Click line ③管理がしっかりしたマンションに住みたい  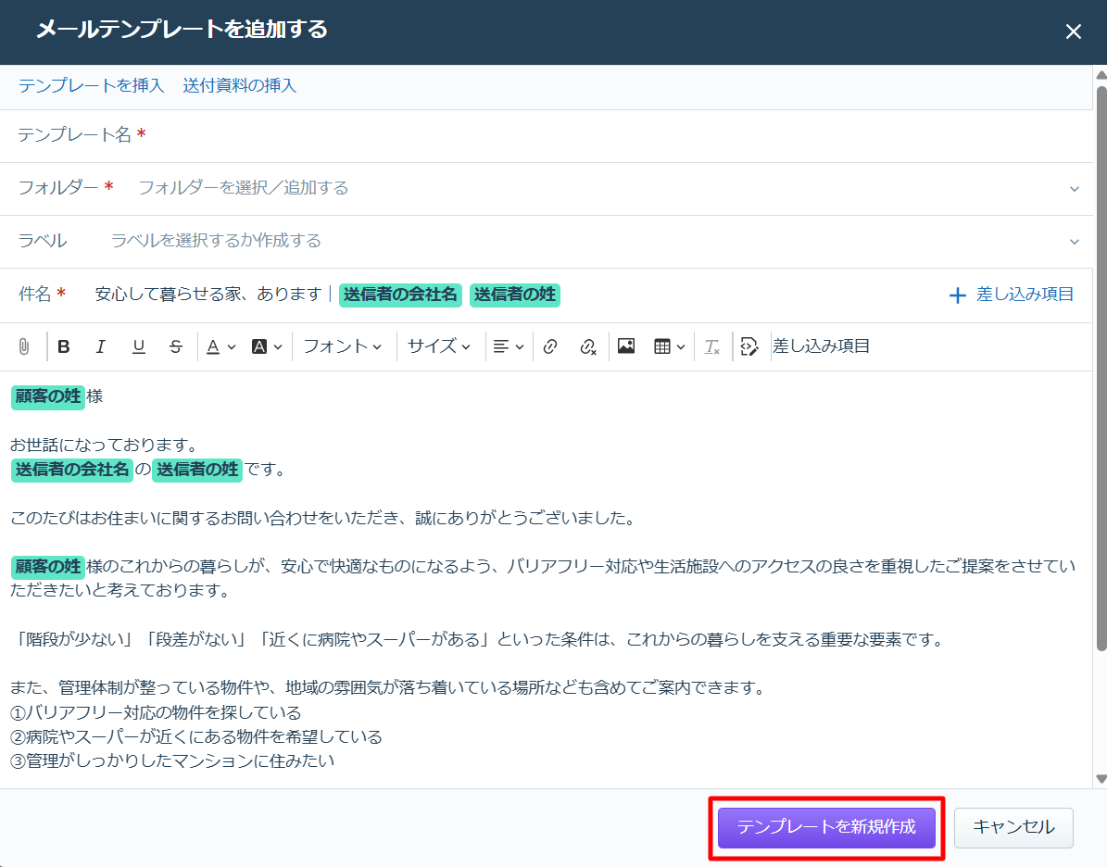172,761
